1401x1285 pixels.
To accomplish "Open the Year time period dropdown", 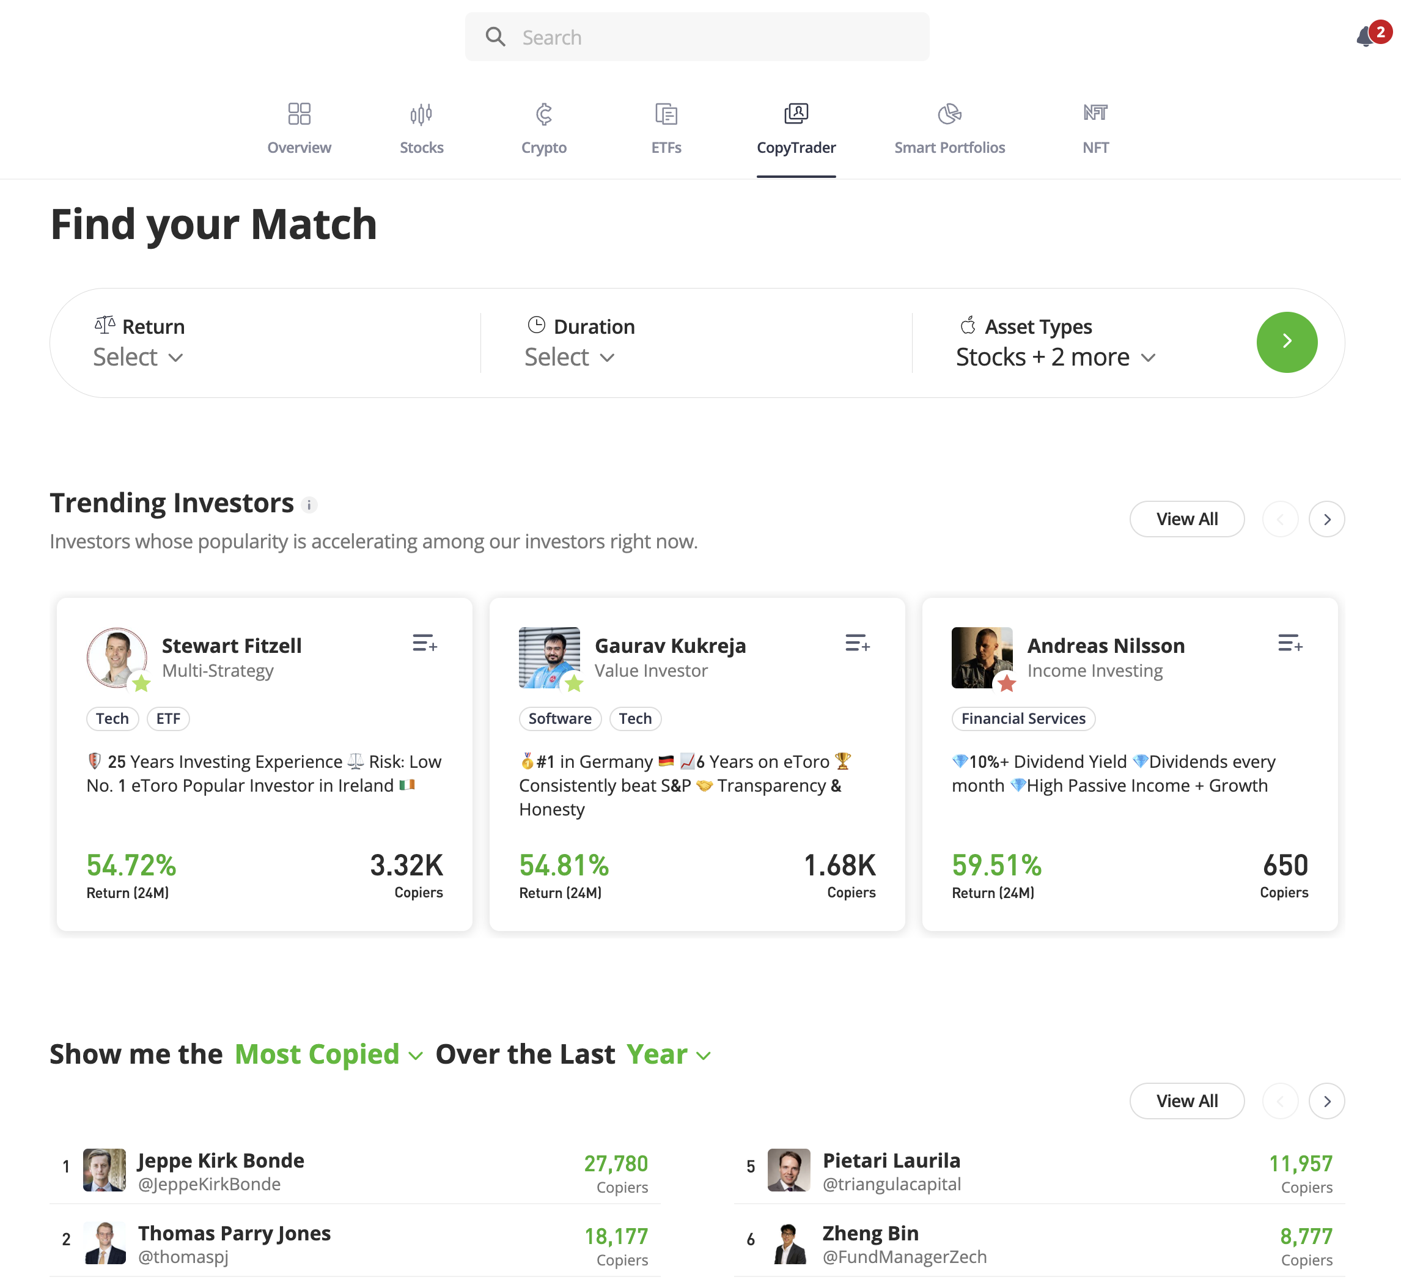I will (667, 1054).
